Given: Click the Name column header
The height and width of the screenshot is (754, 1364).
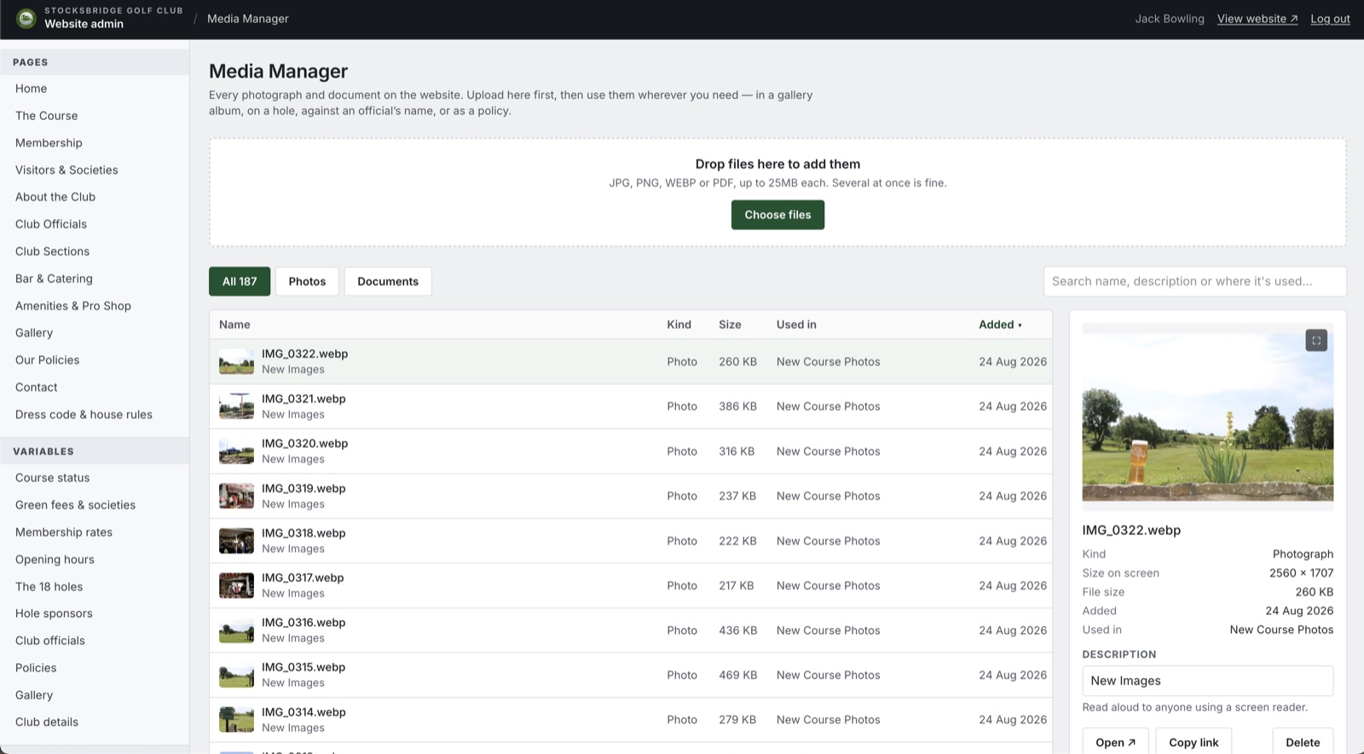Looking at the screenshot, I should (234, 325).
